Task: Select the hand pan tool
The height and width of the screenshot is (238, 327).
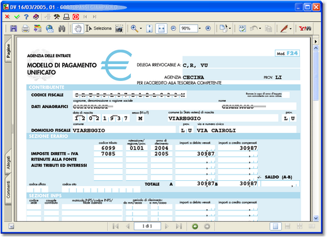Action: [78, 28]
